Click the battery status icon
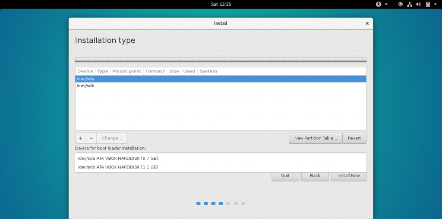Image resolution: width=442 pixels, height=219 pixels. (x=428, y=4)
